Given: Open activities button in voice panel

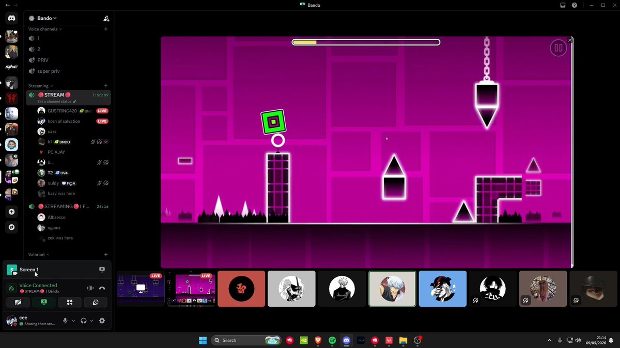Looking at the screenshot, I should click(70, 302).
